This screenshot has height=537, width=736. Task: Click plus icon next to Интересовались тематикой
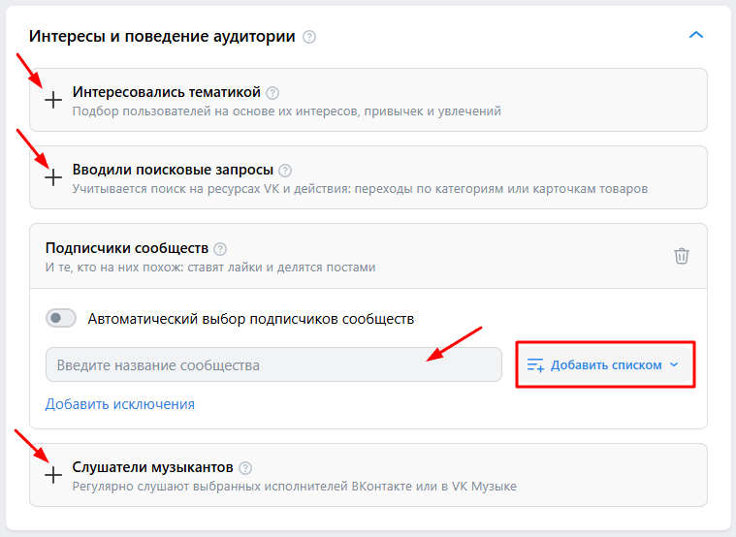pos(54,100)
